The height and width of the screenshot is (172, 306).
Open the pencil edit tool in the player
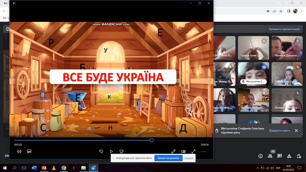click(x=173, y=151)
